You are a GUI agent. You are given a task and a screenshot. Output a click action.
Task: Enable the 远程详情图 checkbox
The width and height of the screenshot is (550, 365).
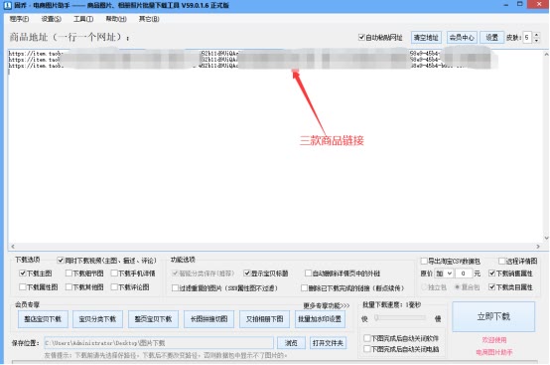click(502, 261)
